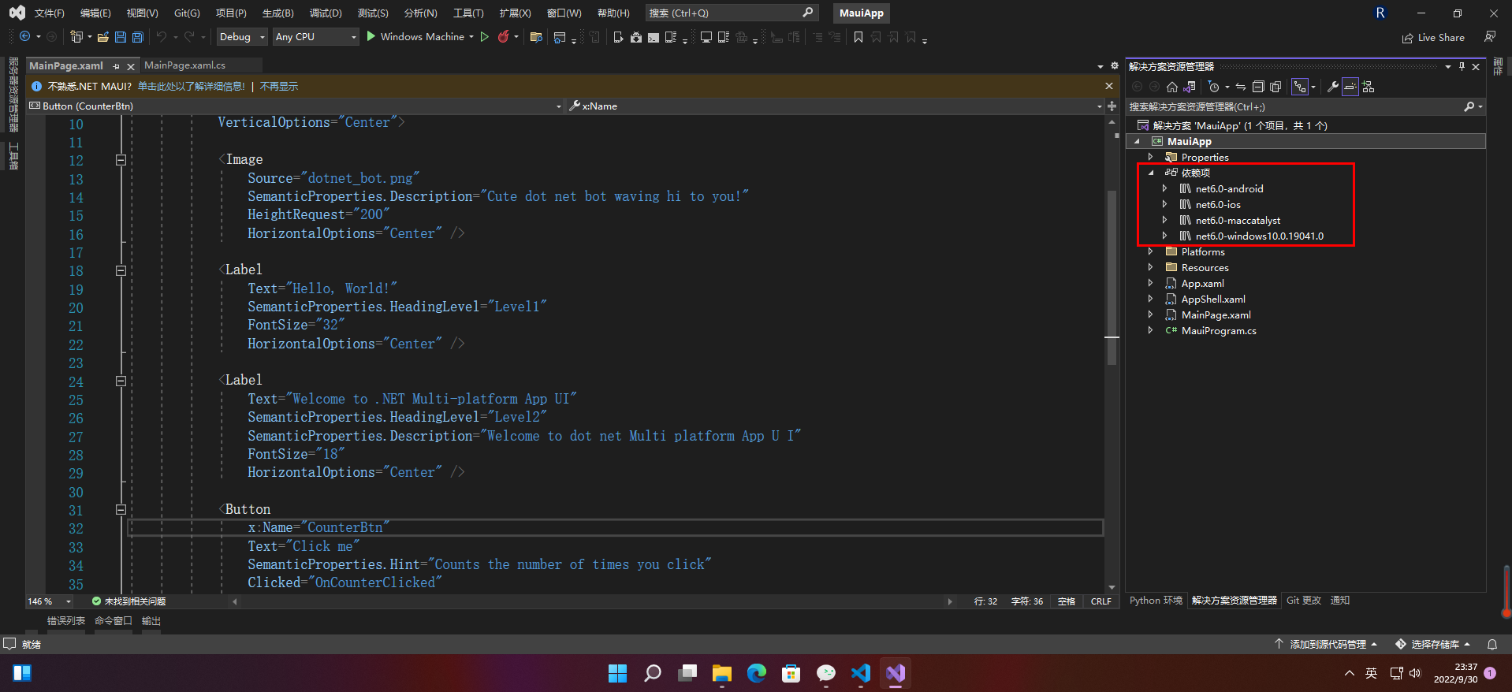Click the account avatar R icon
Viewport: 1512px width, 692px height.
[x=1380, y=13]
